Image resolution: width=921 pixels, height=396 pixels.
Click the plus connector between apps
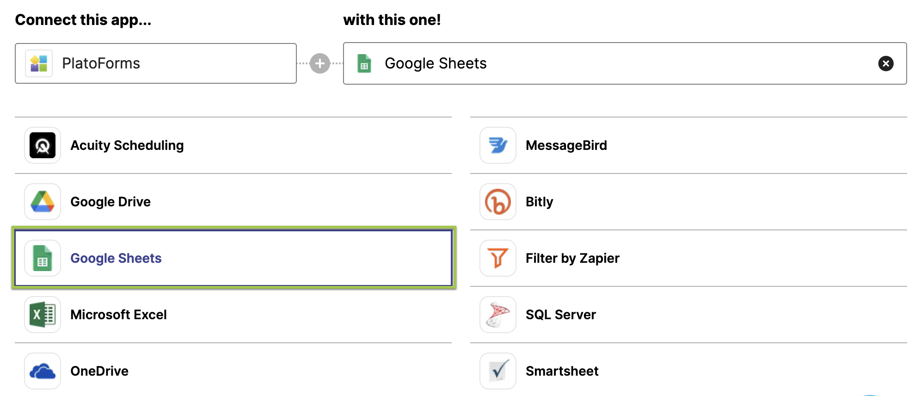(x=320, y=63)
